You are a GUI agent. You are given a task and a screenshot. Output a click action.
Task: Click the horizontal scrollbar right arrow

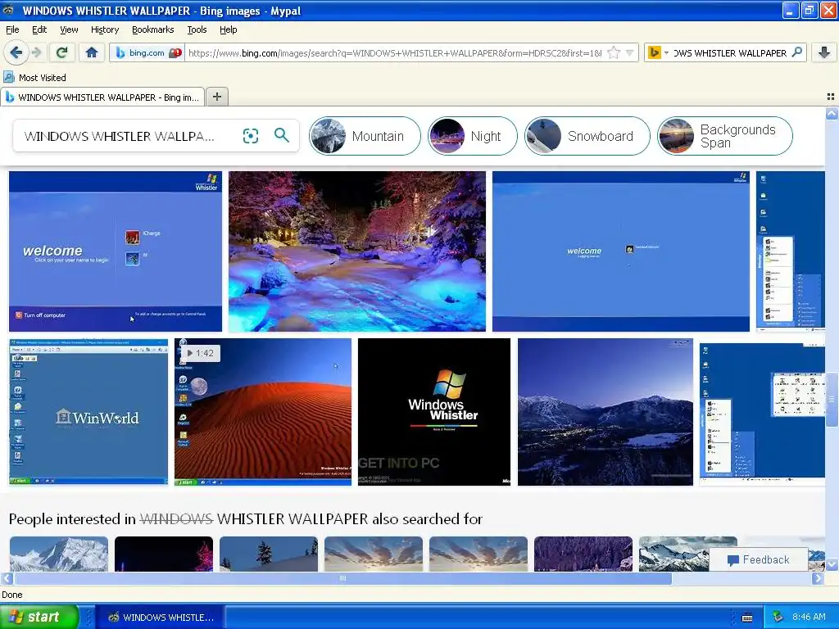coord(818,577)
